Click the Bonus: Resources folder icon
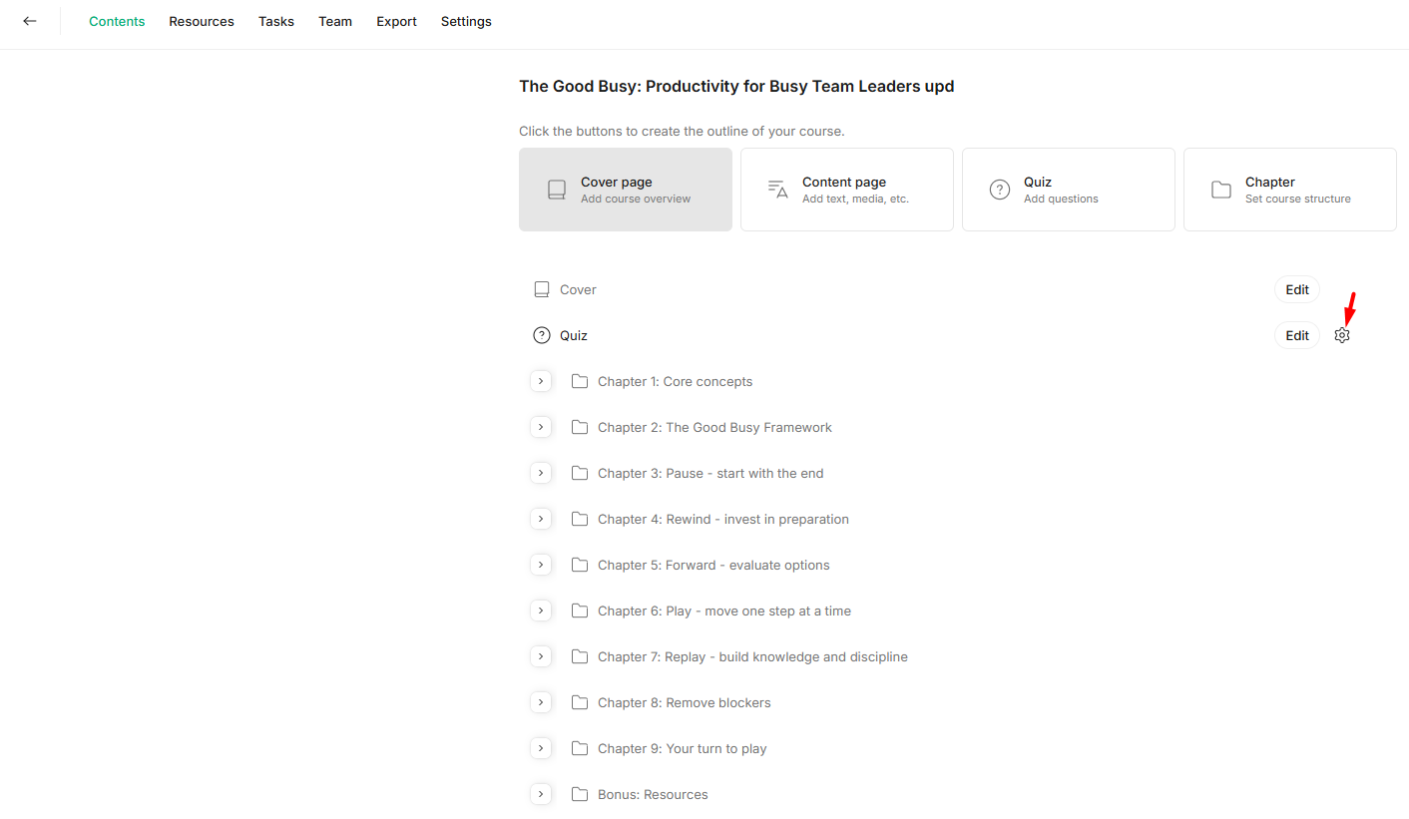1409x819 pixels. [580, 794]
